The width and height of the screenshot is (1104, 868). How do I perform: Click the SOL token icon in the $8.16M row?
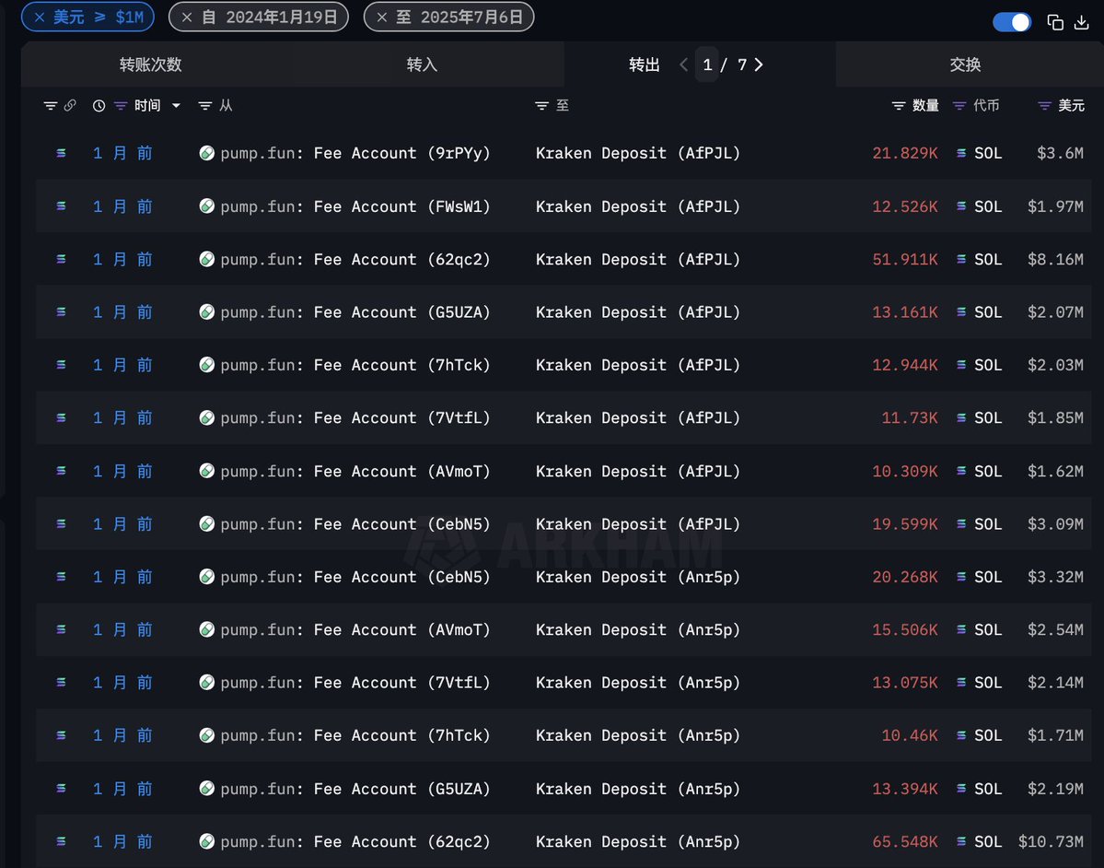point(961,259)
